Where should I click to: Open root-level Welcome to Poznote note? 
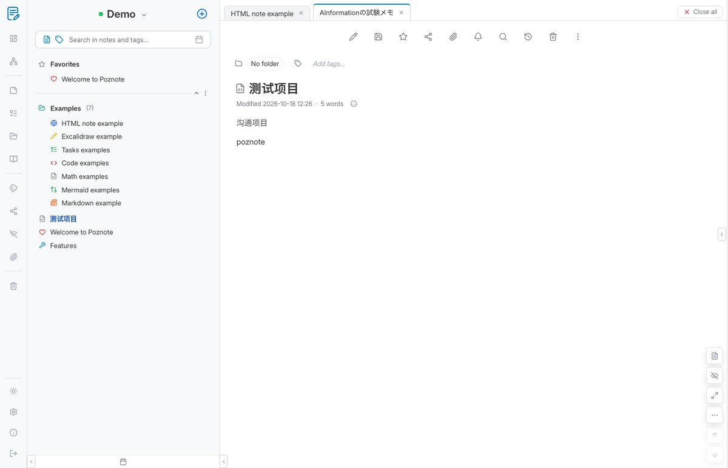tap(81, 232)
